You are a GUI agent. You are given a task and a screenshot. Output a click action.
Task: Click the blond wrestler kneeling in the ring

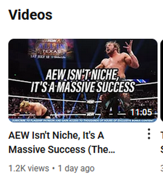pyautogui.click(x=33, y=109)
